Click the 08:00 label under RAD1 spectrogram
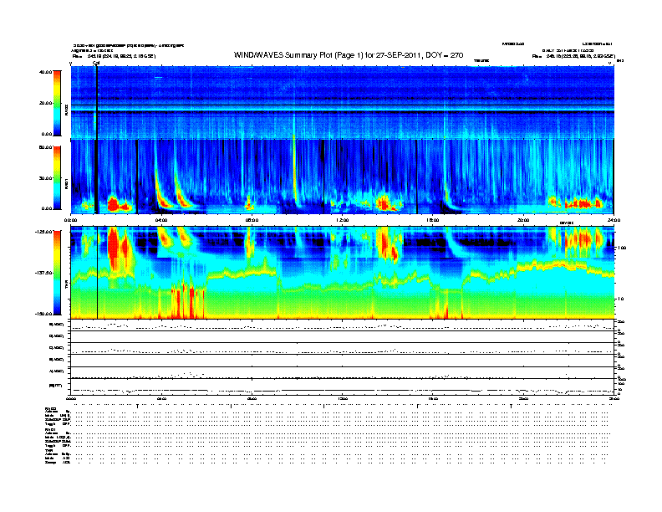Image resolution: width=662 pixels, height=512 pixels. (x=252, y=220)
